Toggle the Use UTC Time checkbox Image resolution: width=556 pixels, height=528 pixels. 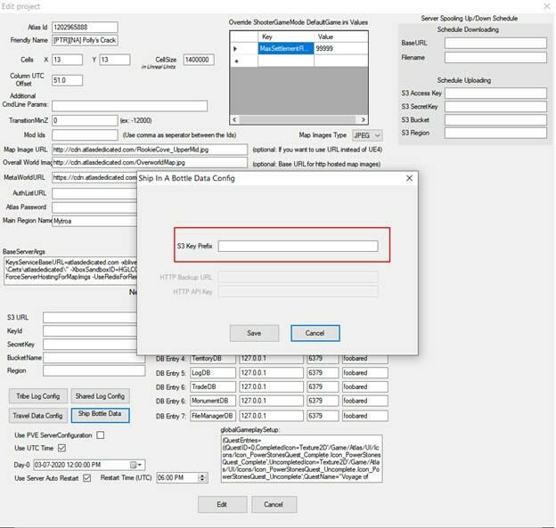click(61, 449)
